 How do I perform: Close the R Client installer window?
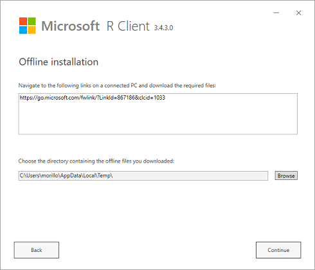point(299,13)
